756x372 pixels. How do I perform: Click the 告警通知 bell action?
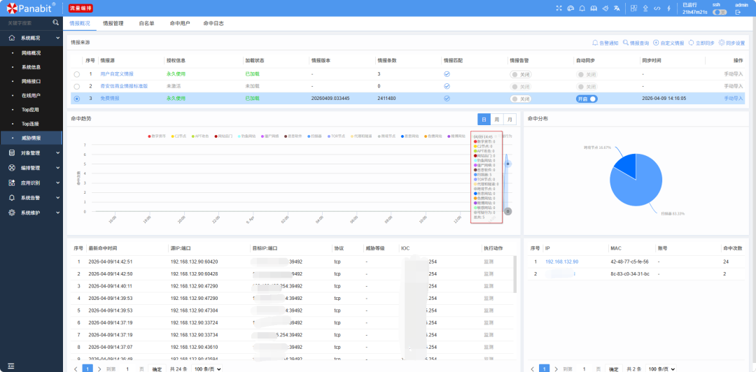605,43
